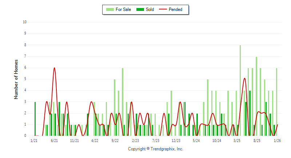Click the dark green Sold bar at 1/21

coord(35,119)
